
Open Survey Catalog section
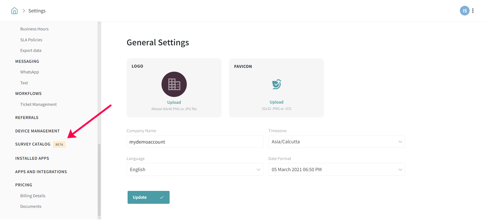[33, 144]
